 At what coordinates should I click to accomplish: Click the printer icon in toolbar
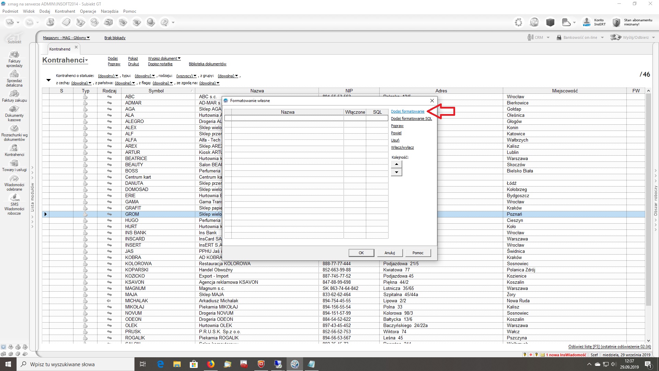pos(108,22)
